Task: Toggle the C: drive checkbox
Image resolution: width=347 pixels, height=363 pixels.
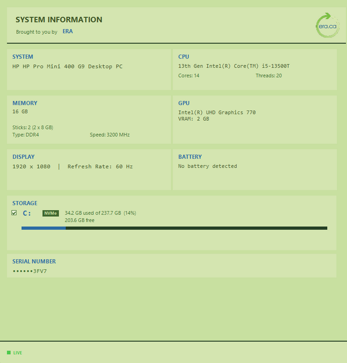Action: coord(14,213)
